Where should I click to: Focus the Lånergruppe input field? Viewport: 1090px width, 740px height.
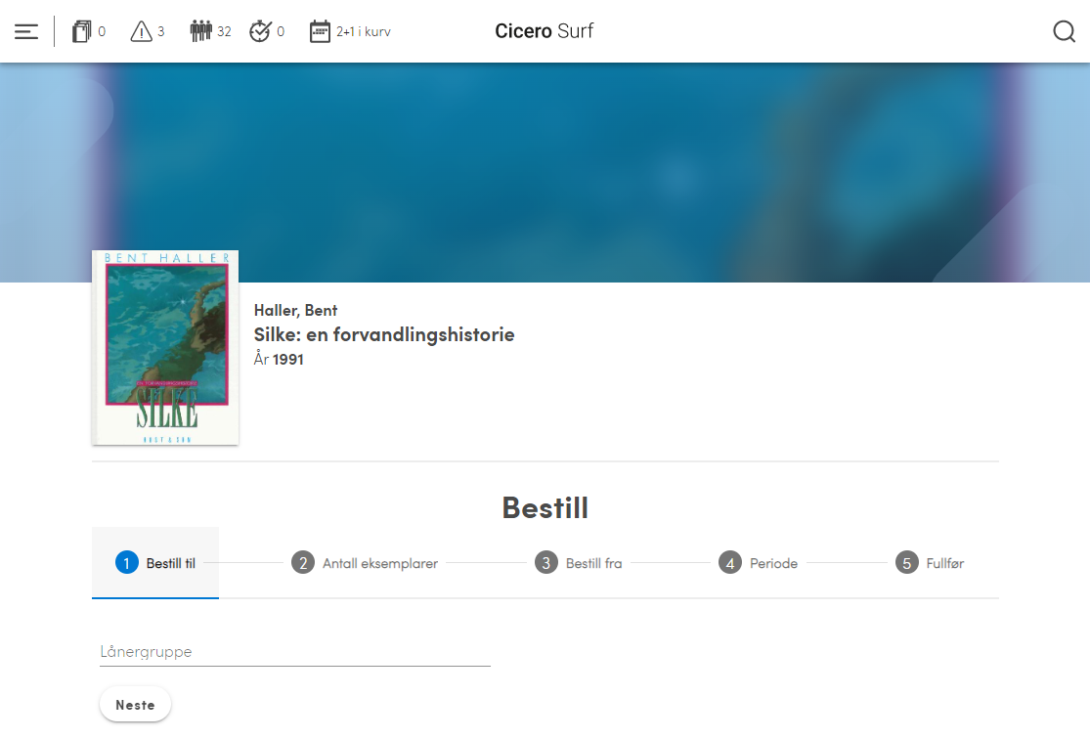point(295,652)
